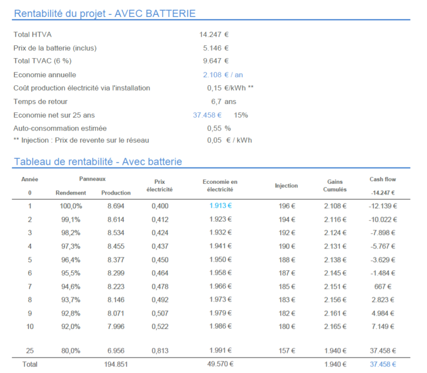Select the auto-consommation estimée value 0,55 %
The height and width of the screenshot is (373, 427).
[219, 128]
